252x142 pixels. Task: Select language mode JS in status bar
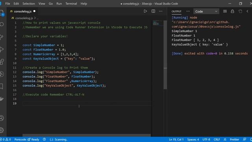(225, 139)
